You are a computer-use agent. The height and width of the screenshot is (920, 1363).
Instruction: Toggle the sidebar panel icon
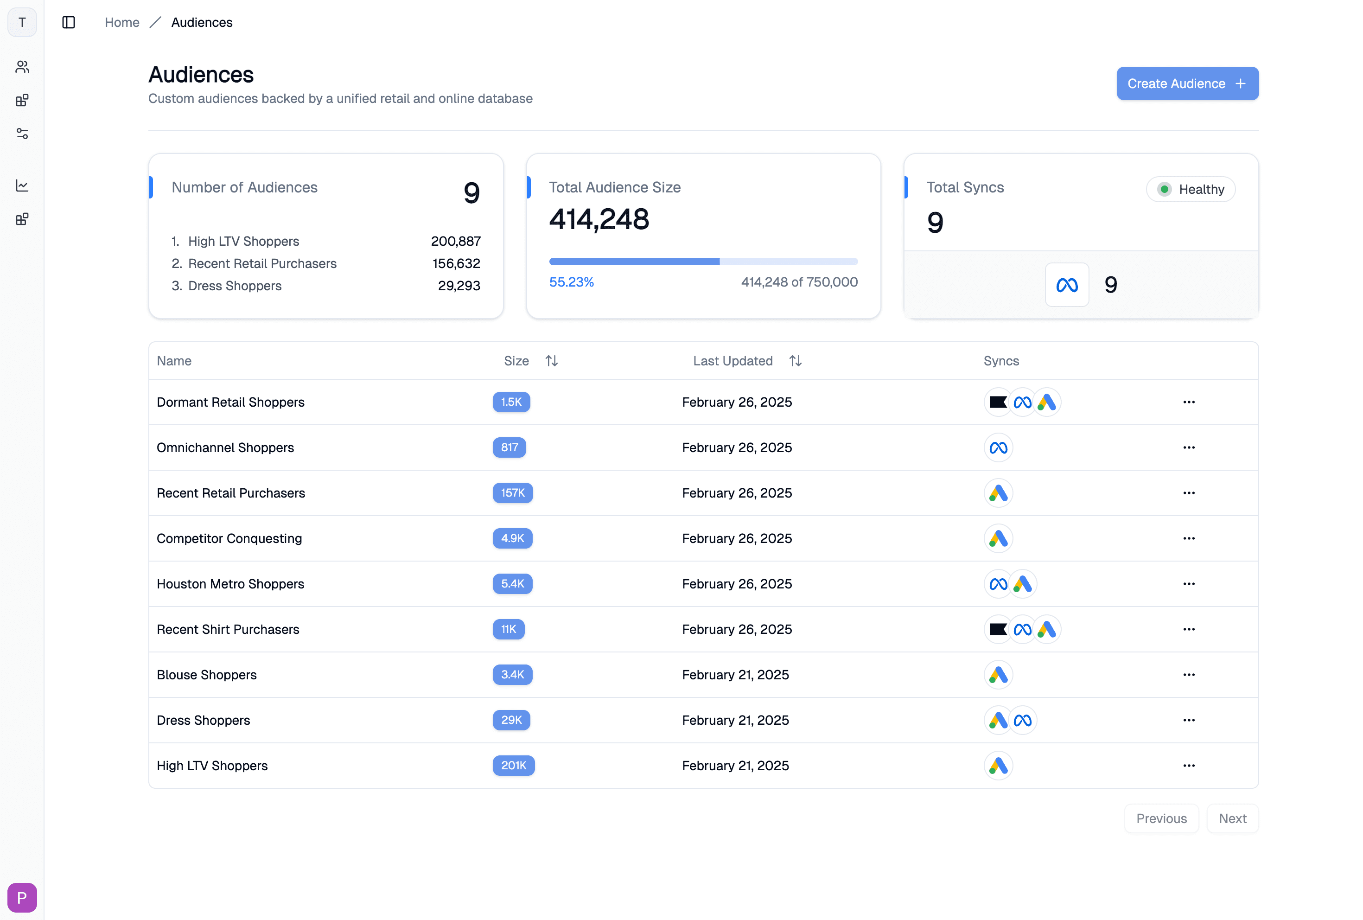[69, 22]
